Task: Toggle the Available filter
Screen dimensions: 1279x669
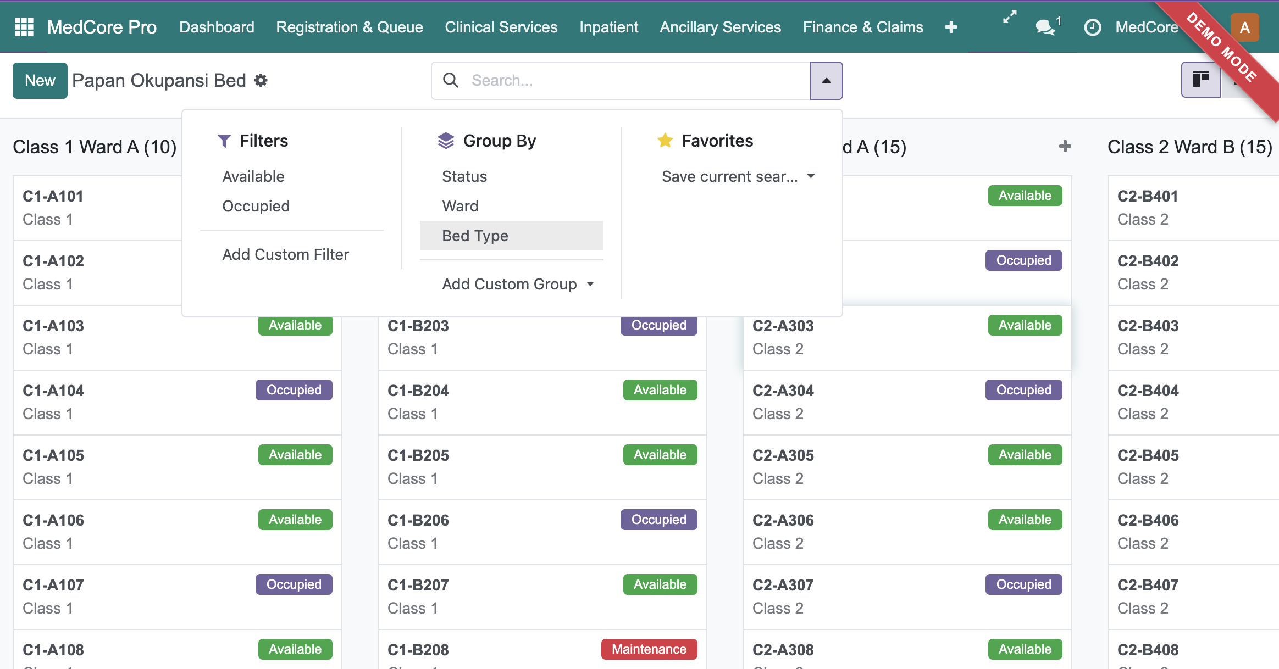Action: tap(253, 176)
